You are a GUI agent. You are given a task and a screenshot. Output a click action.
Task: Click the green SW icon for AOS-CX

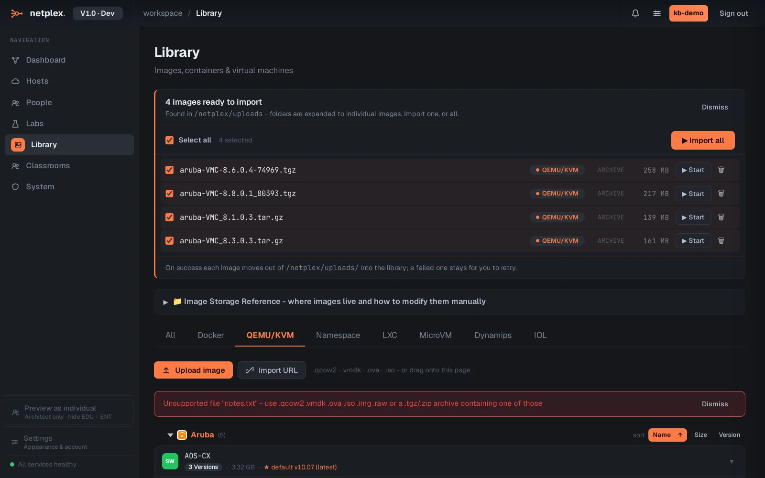click(x=170, y=461)
